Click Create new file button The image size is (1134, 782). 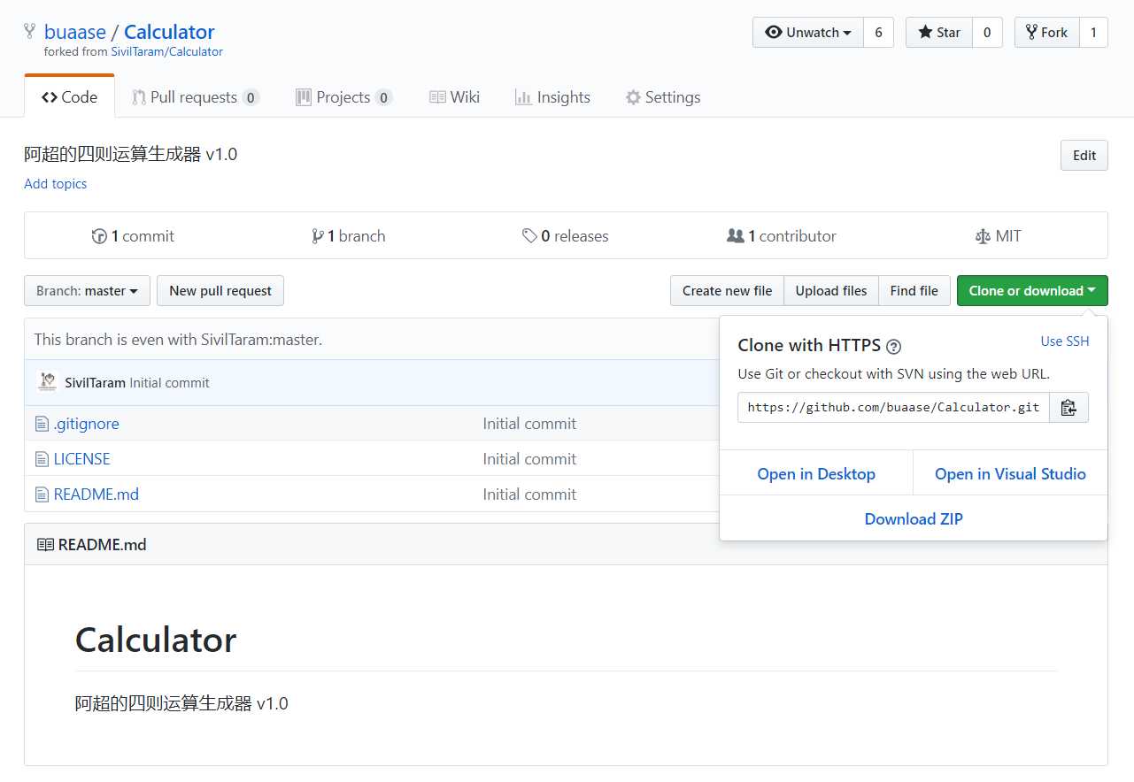coord(727,291)
